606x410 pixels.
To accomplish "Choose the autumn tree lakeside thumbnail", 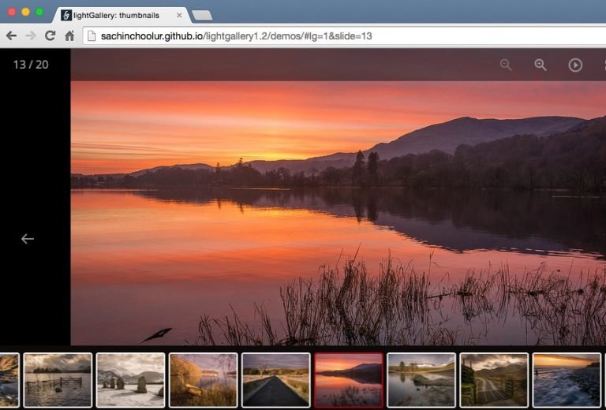I will pos(203,379).
